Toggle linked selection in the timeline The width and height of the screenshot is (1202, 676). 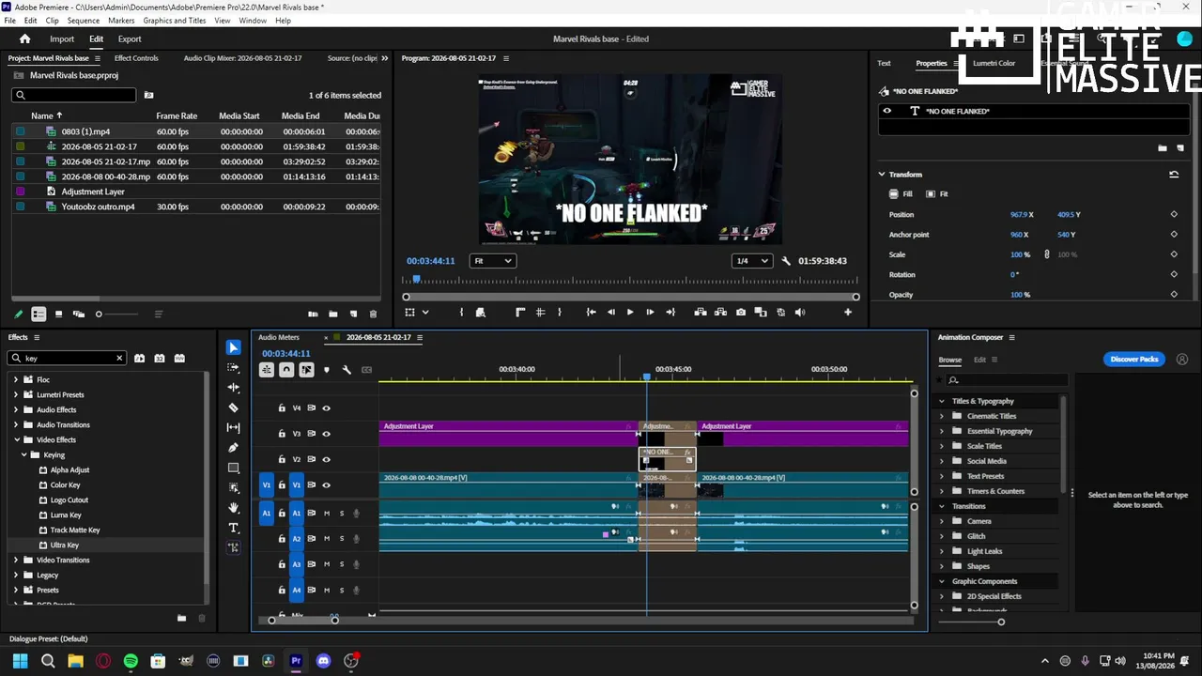(306, 370)
